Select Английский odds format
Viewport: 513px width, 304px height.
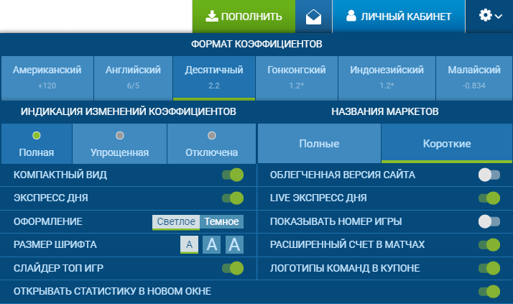tap(133, 78)
